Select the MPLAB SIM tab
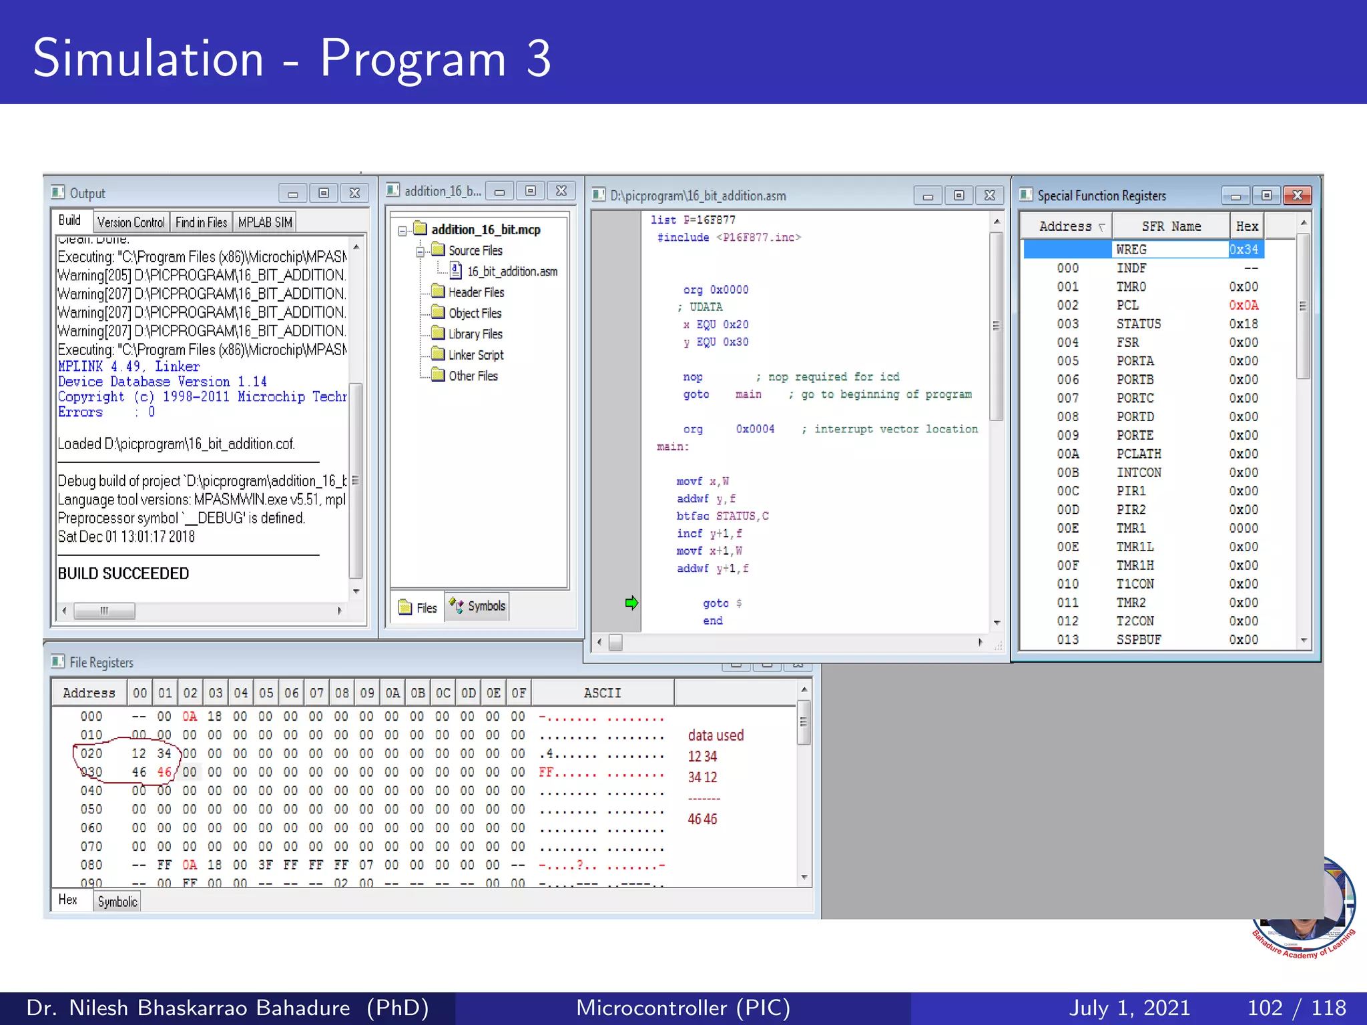Screen dimensions: 1367x1025 click(265, 222)
